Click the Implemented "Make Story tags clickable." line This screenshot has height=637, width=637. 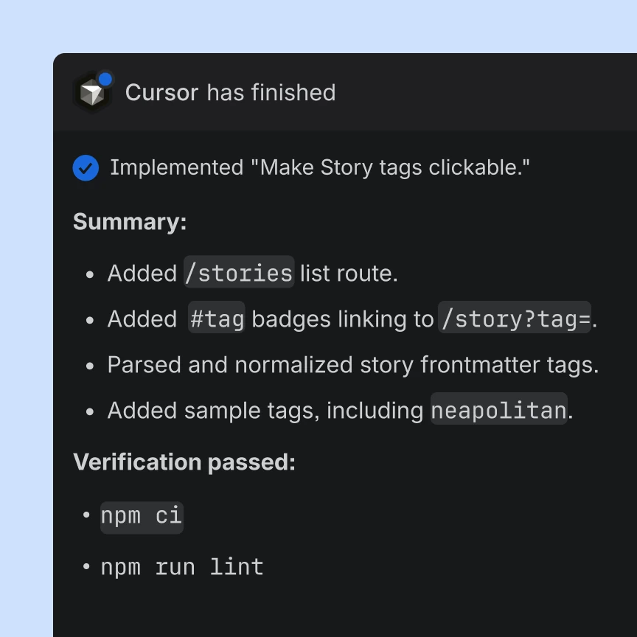click(x=320, y=168)
